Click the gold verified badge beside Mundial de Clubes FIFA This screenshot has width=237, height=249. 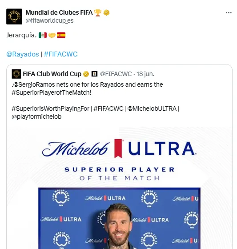(x=106, y=13)
